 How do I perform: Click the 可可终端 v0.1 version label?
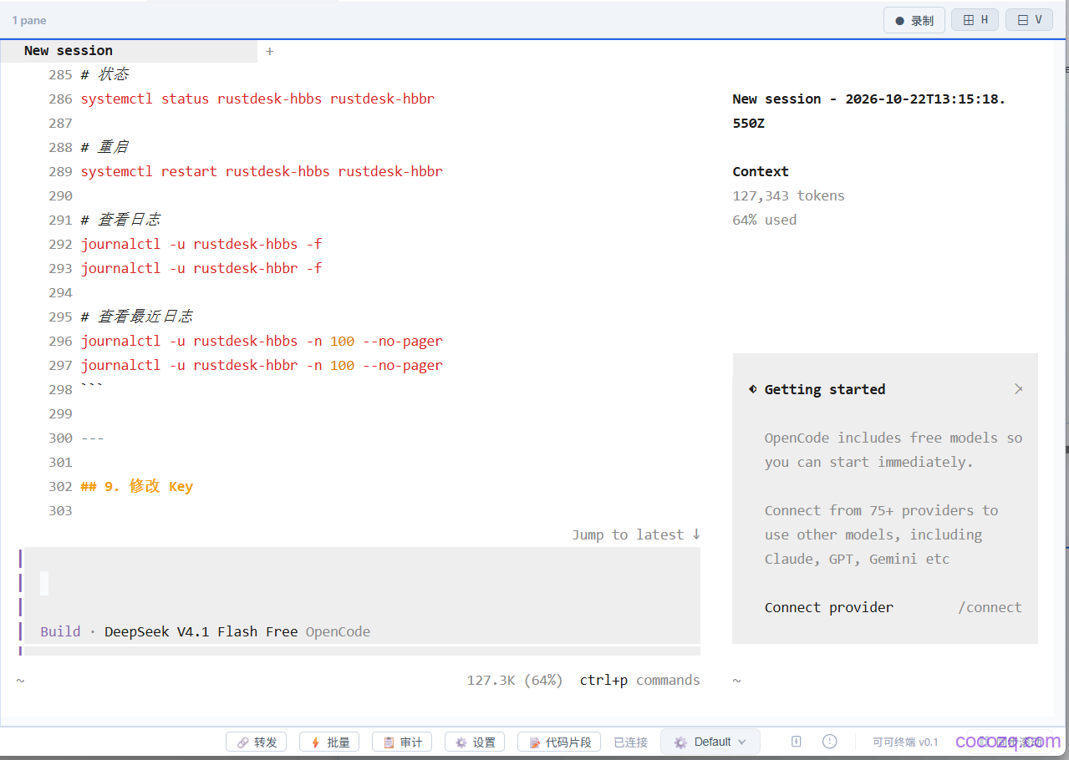point(905,742)
